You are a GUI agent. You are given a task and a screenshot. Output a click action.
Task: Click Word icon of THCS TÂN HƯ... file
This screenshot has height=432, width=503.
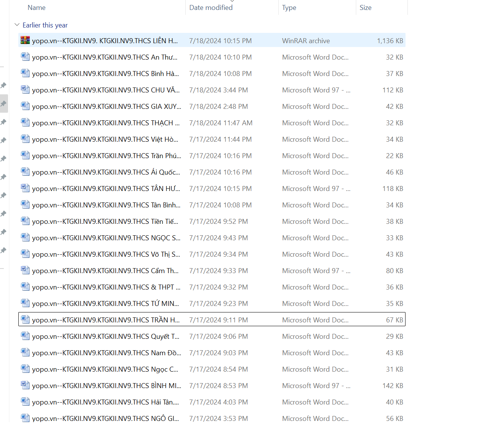[25, 188]
